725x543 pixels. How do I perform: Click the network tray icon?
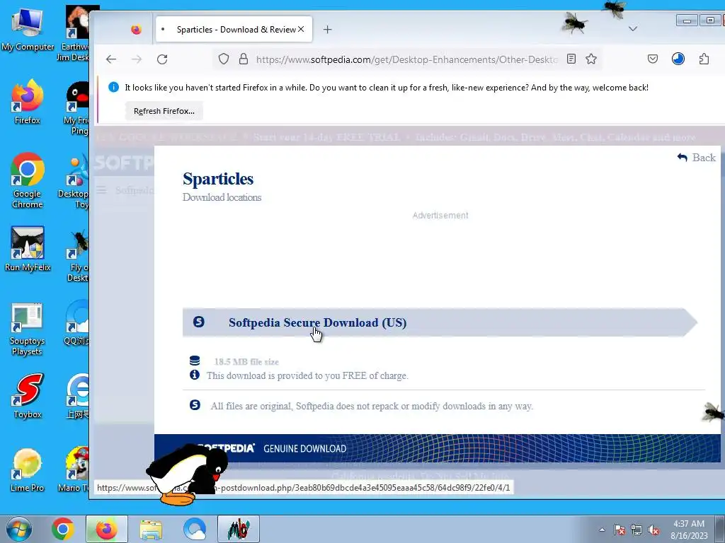click(636, 530)
